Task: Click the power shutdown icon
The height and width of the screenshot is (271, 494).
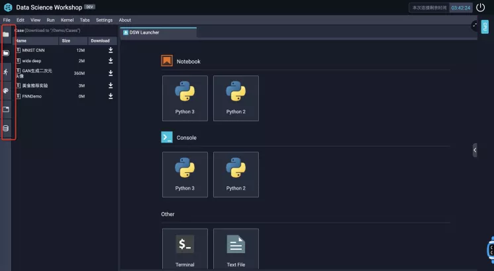Action: point(481,7)
